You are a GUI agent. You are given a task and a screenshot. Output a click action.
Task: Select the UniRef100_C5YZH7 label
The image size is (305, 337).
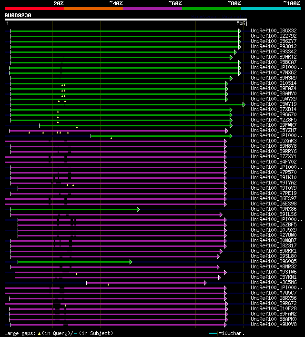click(274, 130)
